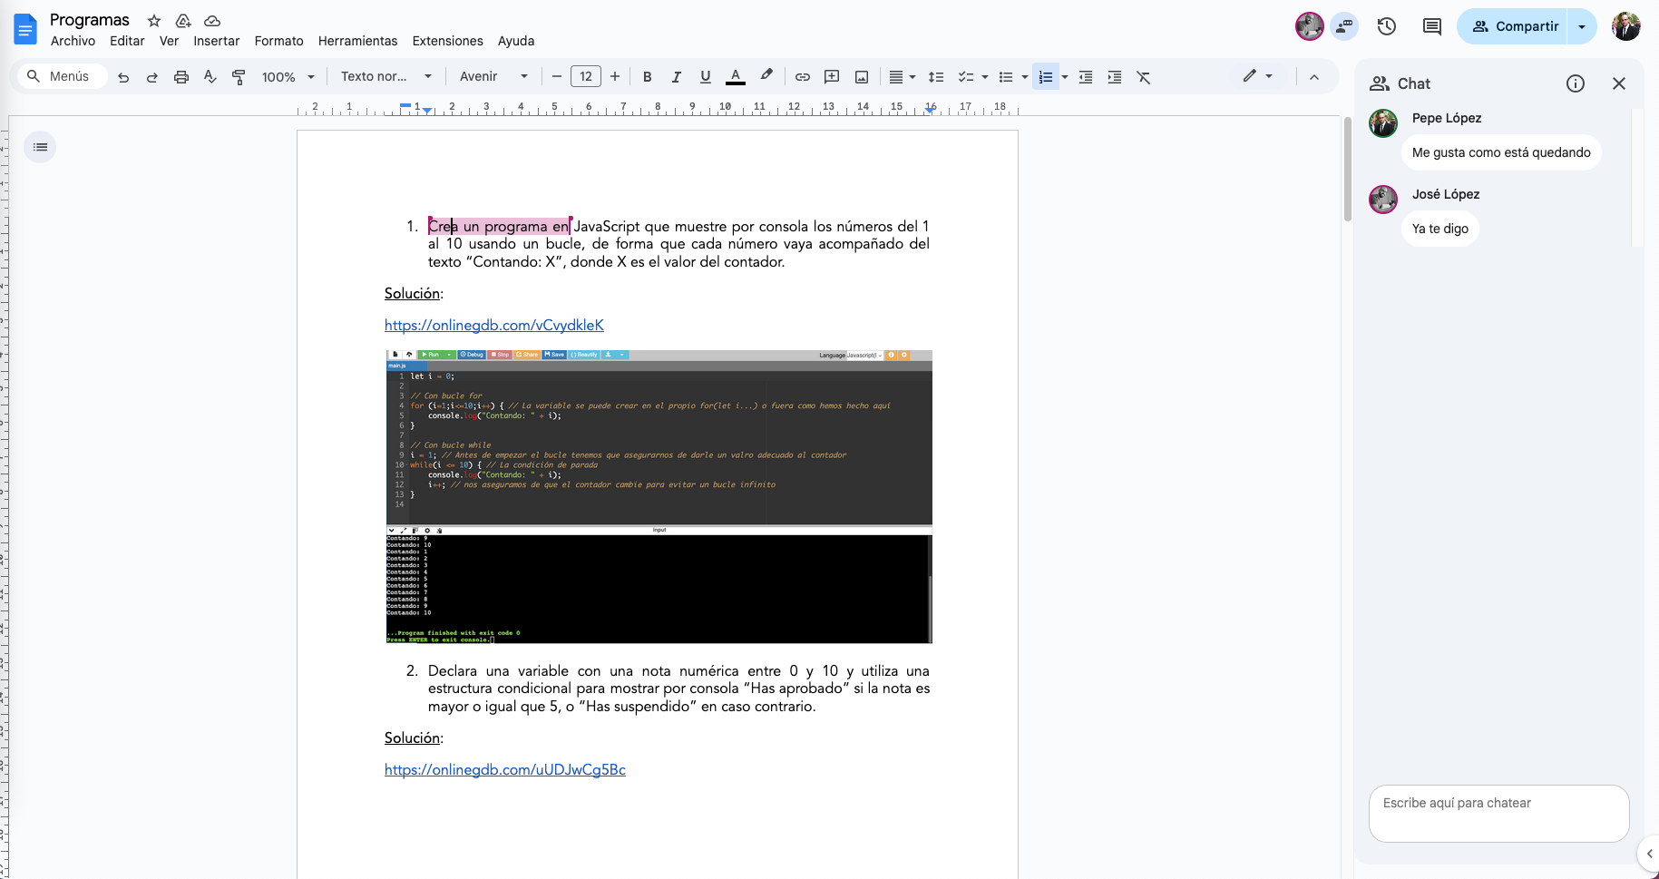Image resolution: width=1659 pixels, height=879 pixels.
Task: Open the Insertar menu
Action: 216,41
